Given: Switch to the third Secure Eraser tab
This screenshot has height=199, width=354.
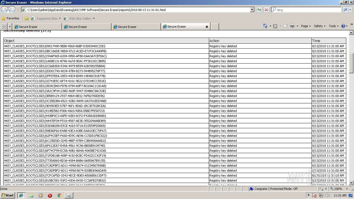Looking at the screenshot, I should pyautogui.click(x=136, y=27).
